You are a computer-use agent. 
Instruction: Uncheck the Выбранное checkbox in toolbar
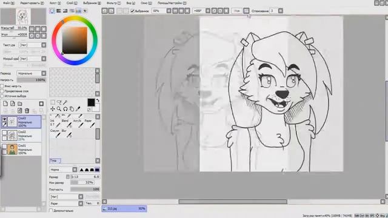pos(132,11)
